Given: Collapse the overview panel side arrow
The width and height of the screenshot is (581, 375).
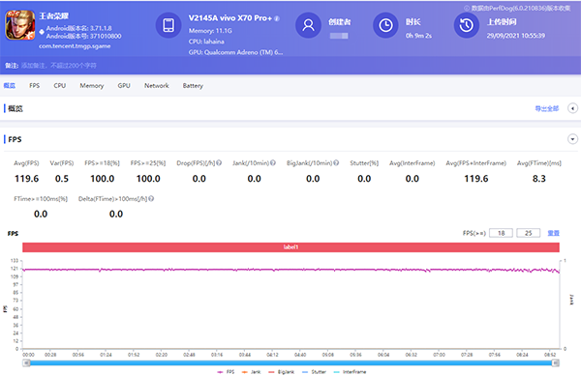Looking at the screenshot, I should coord(572,108).
